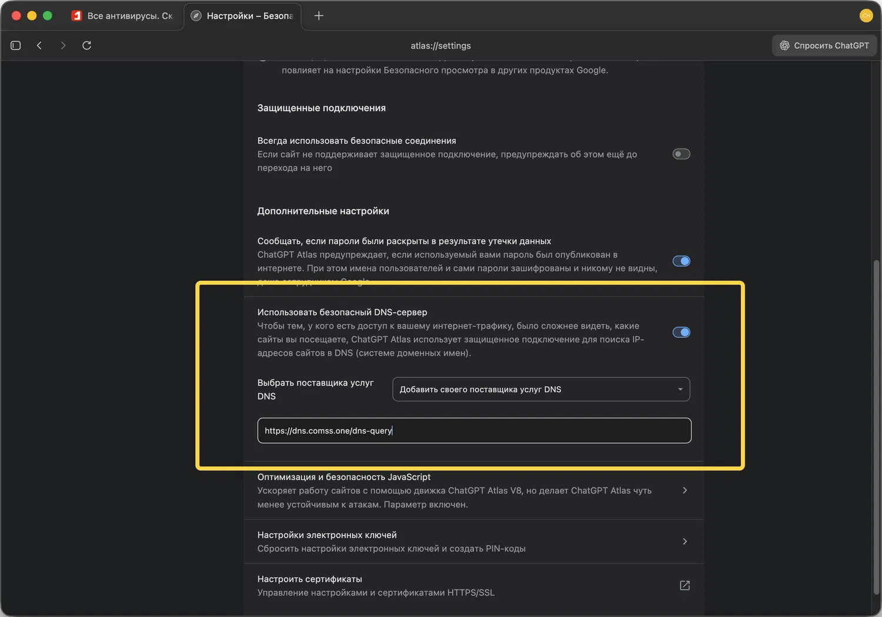Image resolution: width=882 pixels, height=617 pixels.
Task: Toggle the sidebar panel icon
Action: coord(16,45)
